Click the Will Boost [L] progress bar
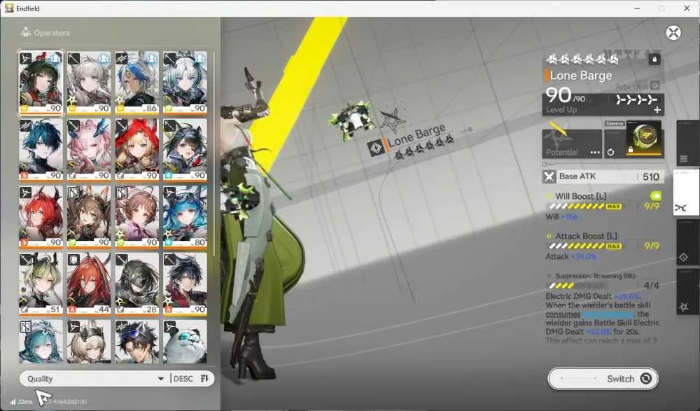The image size is (700, 411). coord(584,207)
